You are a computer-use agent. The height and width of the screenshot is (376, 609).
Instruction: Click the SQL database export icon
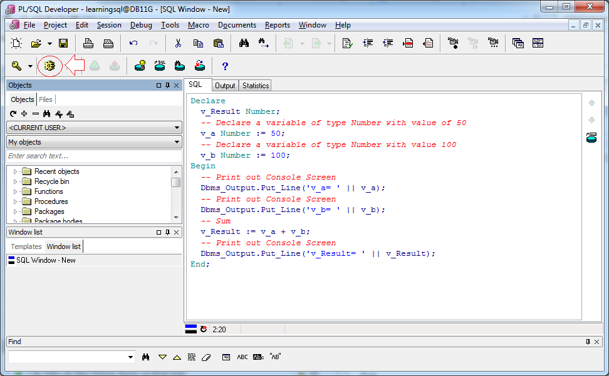tap(160, 66)
